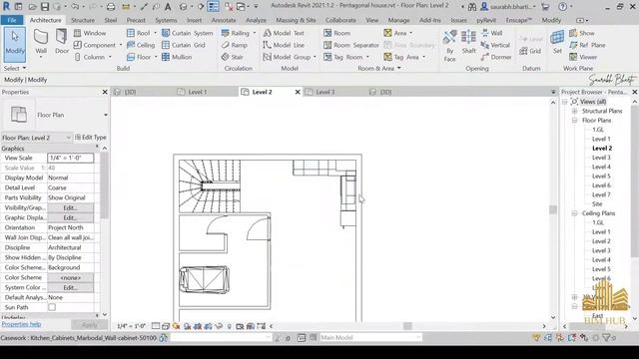Click the Dormer opening tool
This screenshot has width=639, height=359.
[x=496, y=57]
